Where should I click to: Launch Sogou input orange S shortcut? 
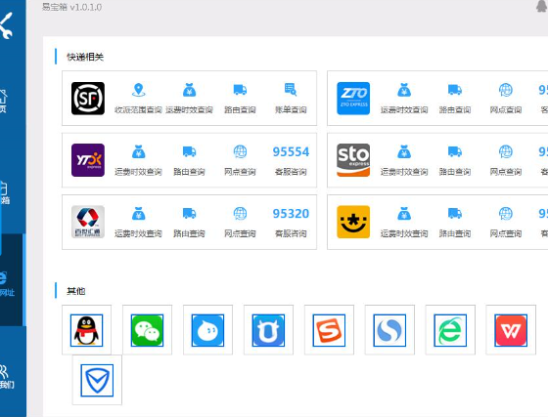coord(329,330)
